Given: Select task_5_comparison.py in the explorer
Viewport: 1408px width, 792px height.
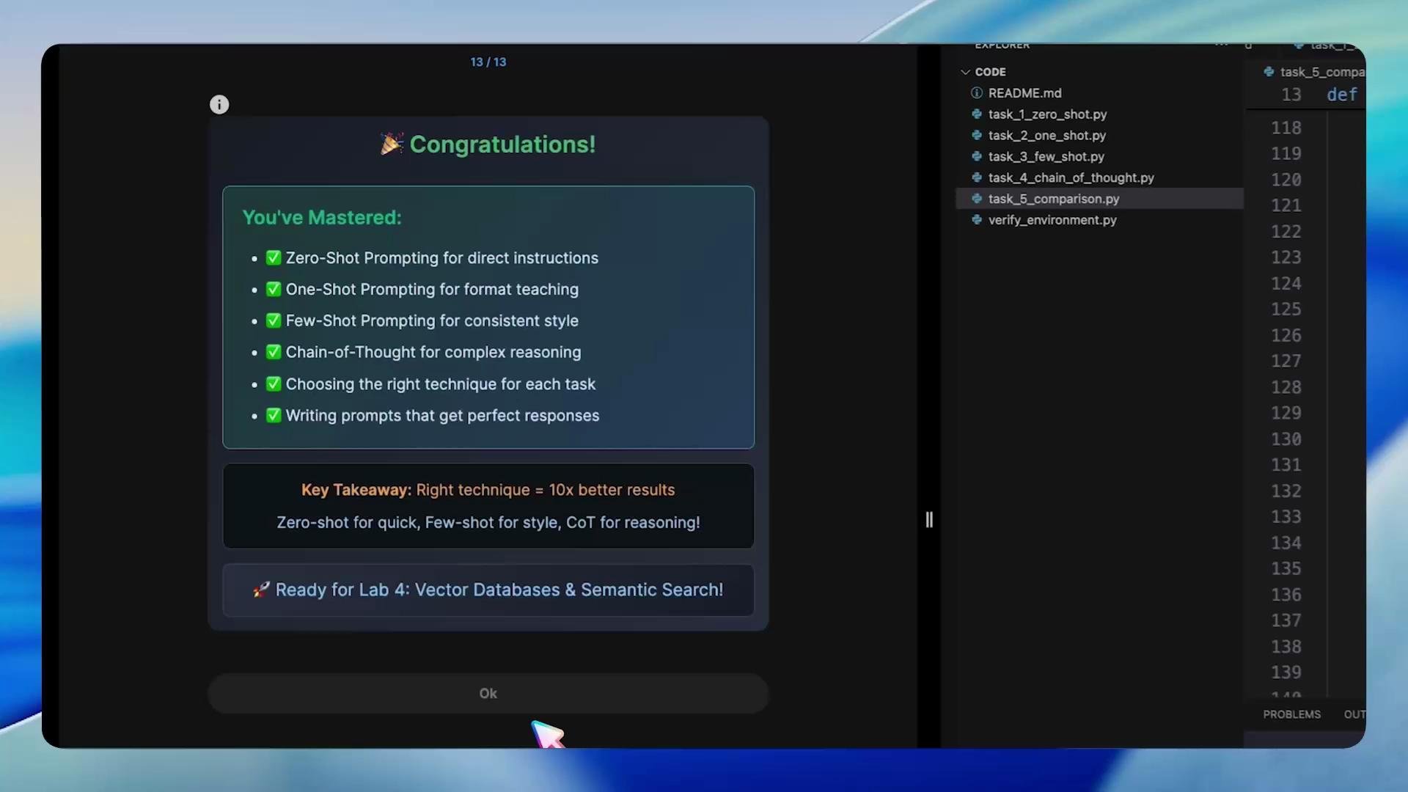Looking at the screenshot, I should (x=1100, y=199).
